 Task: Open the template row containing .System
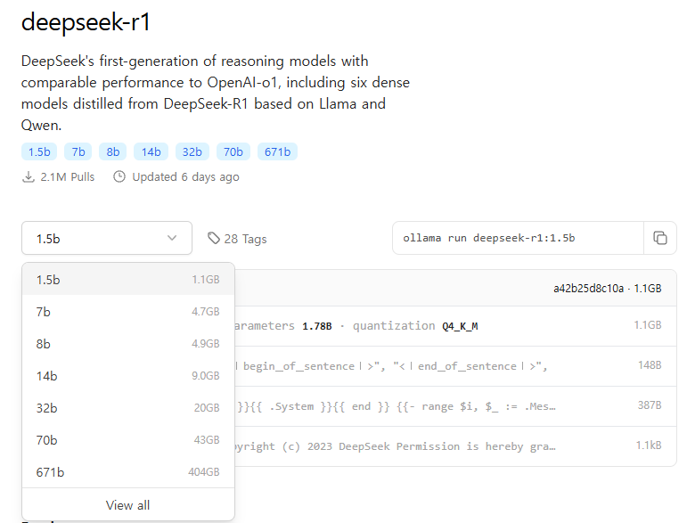[455, 406]
